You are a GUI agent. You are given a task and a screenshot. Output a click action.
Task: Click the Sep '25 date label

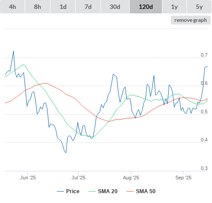point(183,178)
